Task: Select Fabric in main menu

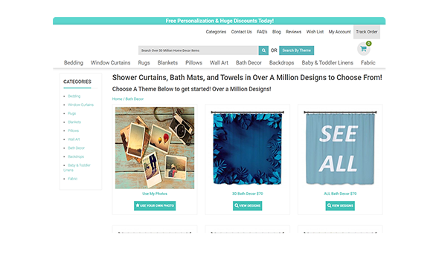Action: [368, 63]
